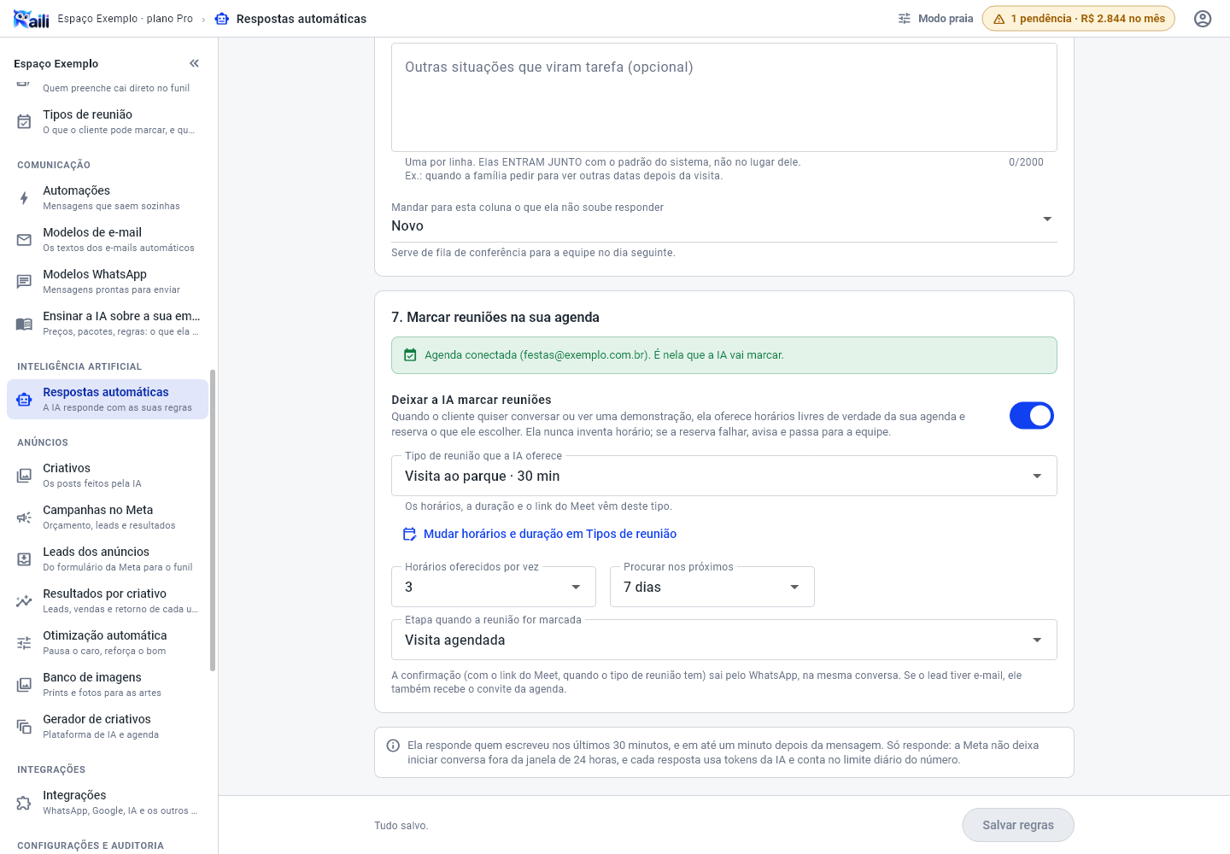
Task: Click the Agenda conectada (festas@exemplo.com.br) message
Action: 604,355
